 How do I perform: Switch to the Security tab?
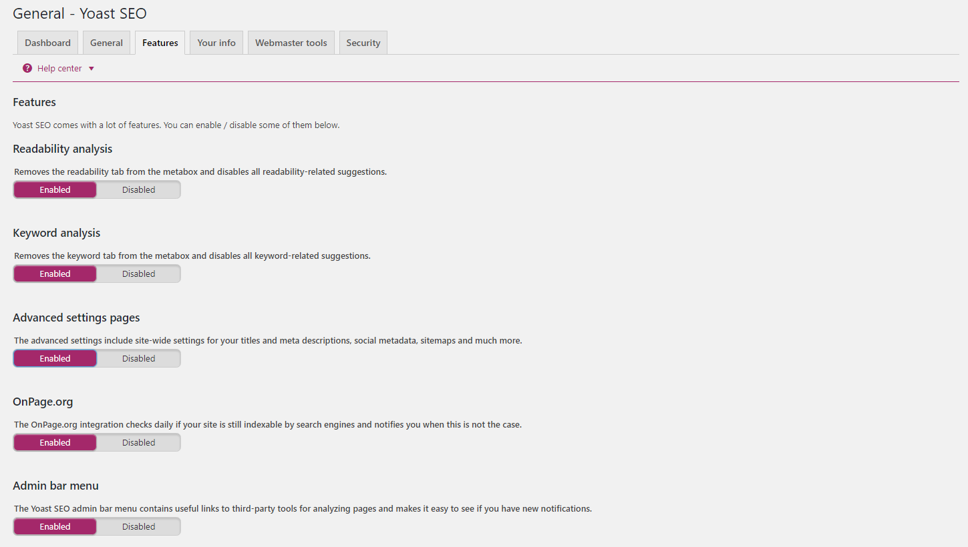(363, 43)
